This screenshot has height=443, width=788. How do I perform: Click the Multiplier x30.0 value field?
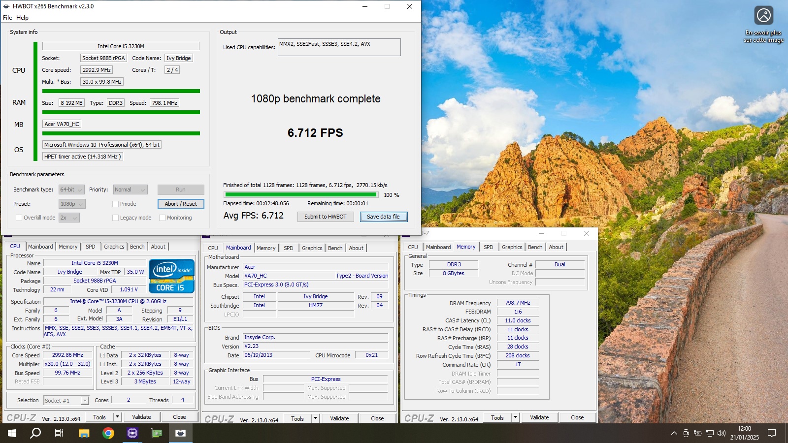[x=68, y=364]
